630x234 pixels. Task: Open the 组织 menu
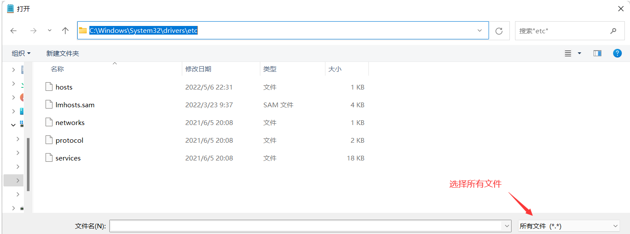pyautogui.click(x=21, y=53)
